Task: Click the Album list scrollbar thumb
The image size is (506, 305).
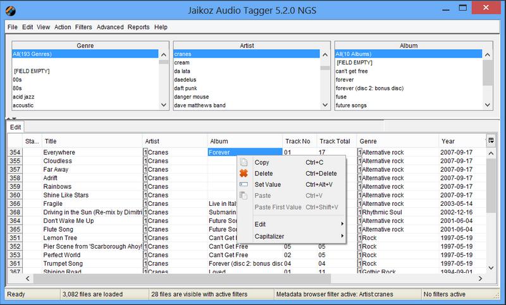Action: (x=487, y=73)
